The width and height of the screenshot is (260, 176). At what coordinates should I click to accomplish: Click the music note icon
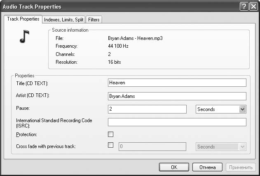24,37
